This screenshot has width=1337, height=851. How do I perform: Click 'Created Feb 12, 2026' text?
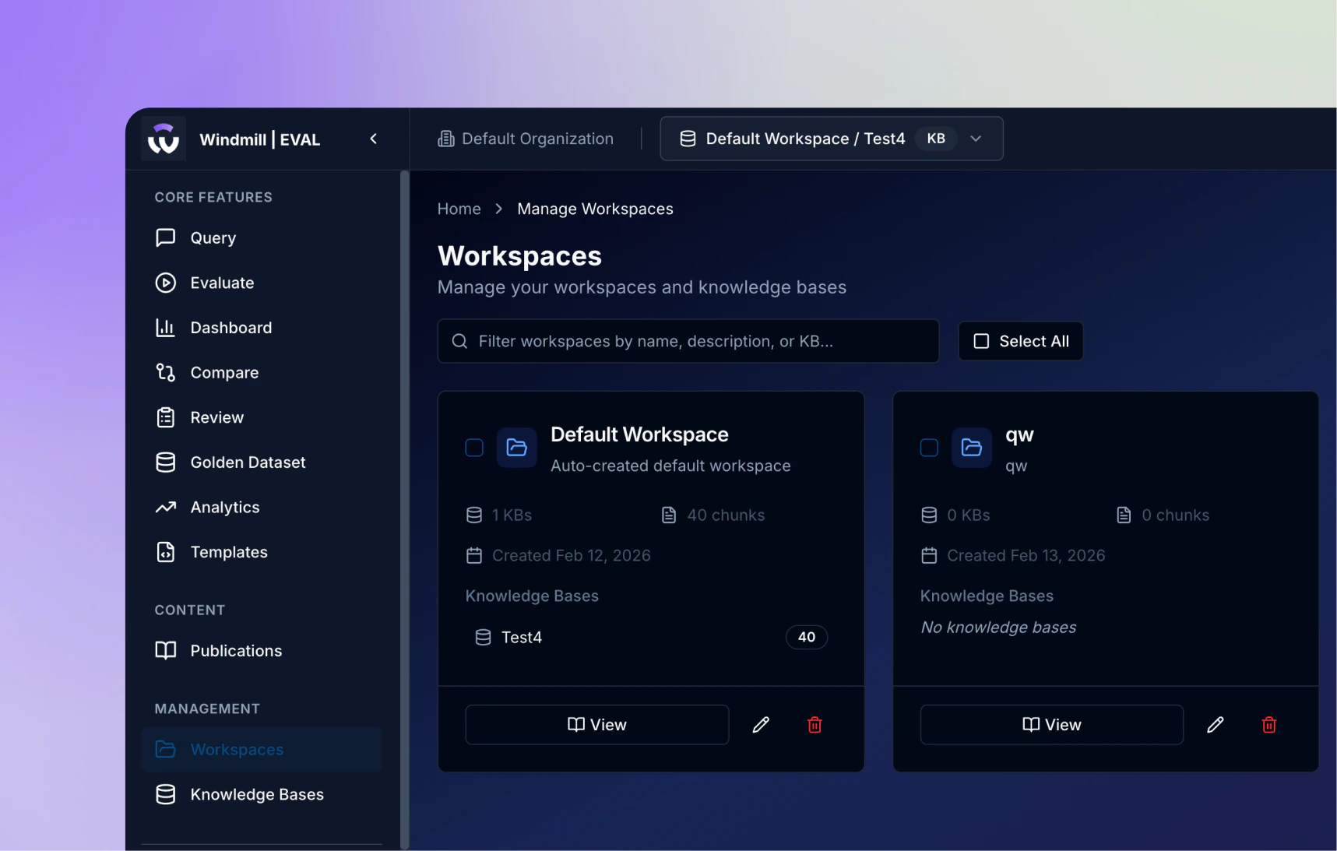pos(572,556)
